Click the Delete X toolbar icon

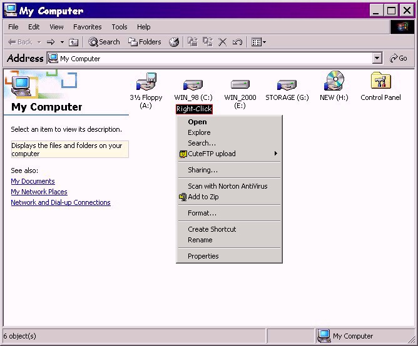222,42
